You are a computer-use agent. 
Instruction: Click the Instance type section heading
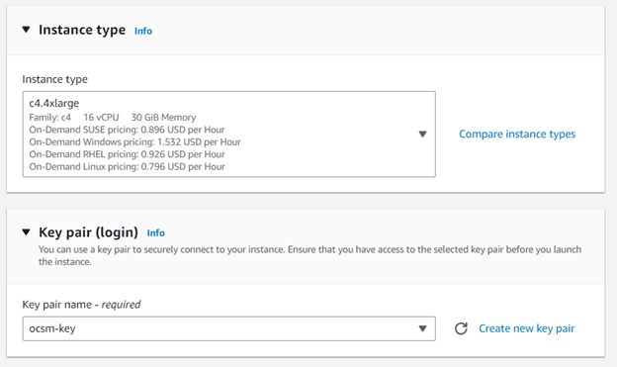82,30
